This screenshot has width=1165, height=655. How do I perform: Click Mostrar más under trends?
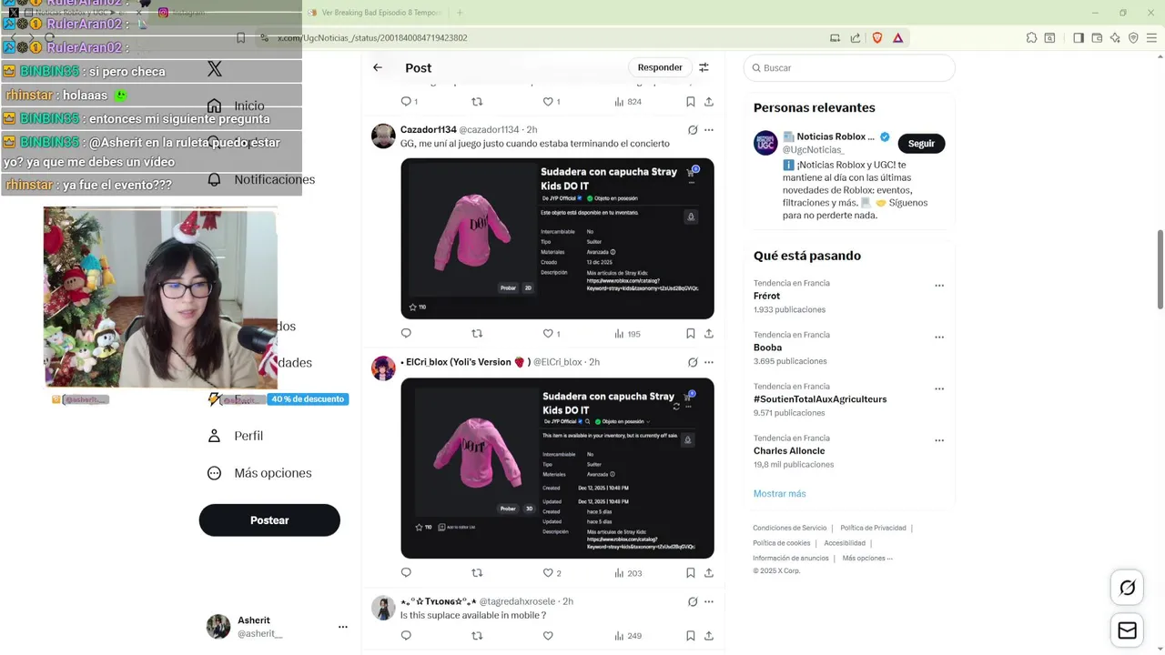pos(779,494)
